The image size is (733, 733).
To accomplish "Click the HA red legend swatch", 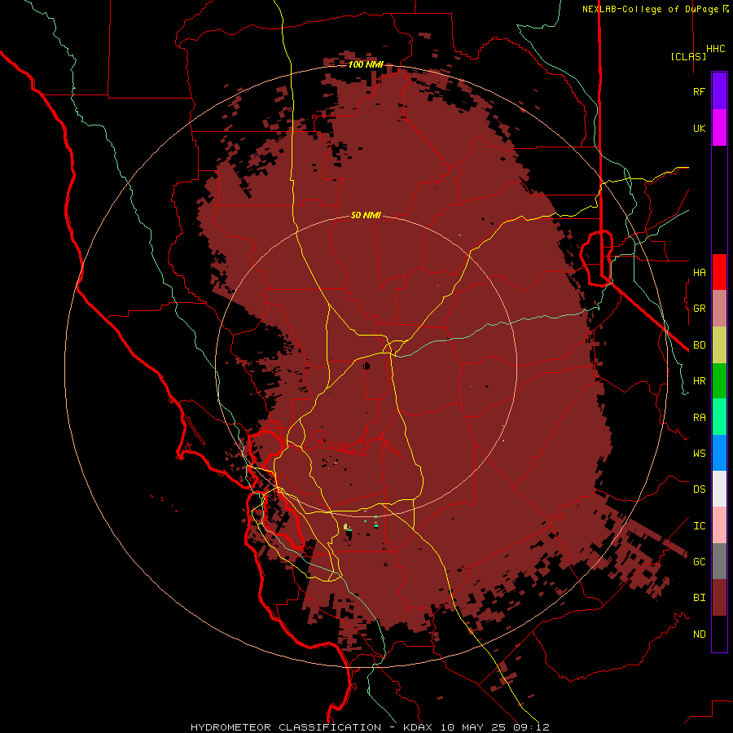I will click(x=719, y=272).
